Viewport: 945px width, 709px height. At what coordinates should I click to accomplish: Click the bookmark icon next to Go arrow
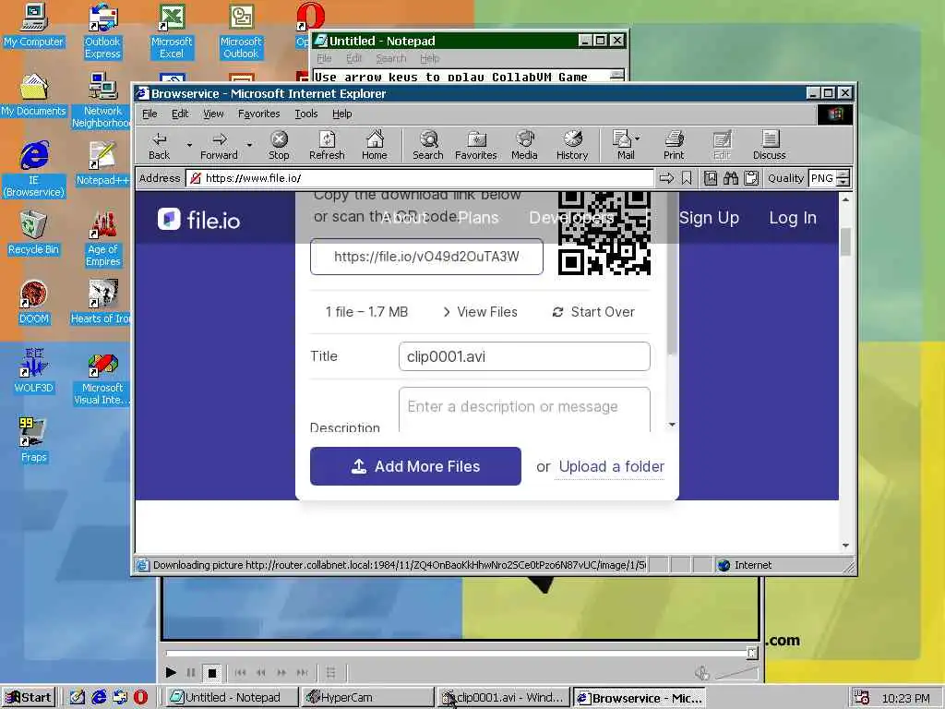point(687,178)
